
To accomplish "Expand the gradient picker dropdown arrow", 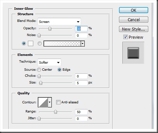I will (x=83, y=43).
